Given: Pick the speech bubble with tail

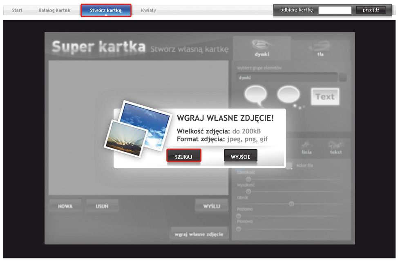Looking at the screenshot, I should 256,96.
